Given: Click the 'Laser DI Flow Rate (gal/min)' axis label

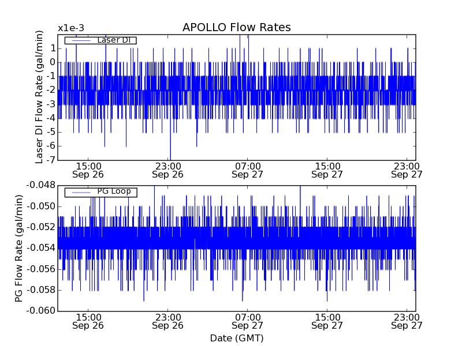Looking at the screenshot, I should [39, 97].
